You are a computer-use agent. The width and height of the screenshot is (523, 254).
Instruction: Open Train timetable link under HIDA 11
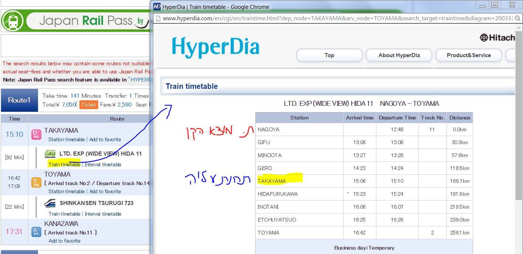pos(64,164)
